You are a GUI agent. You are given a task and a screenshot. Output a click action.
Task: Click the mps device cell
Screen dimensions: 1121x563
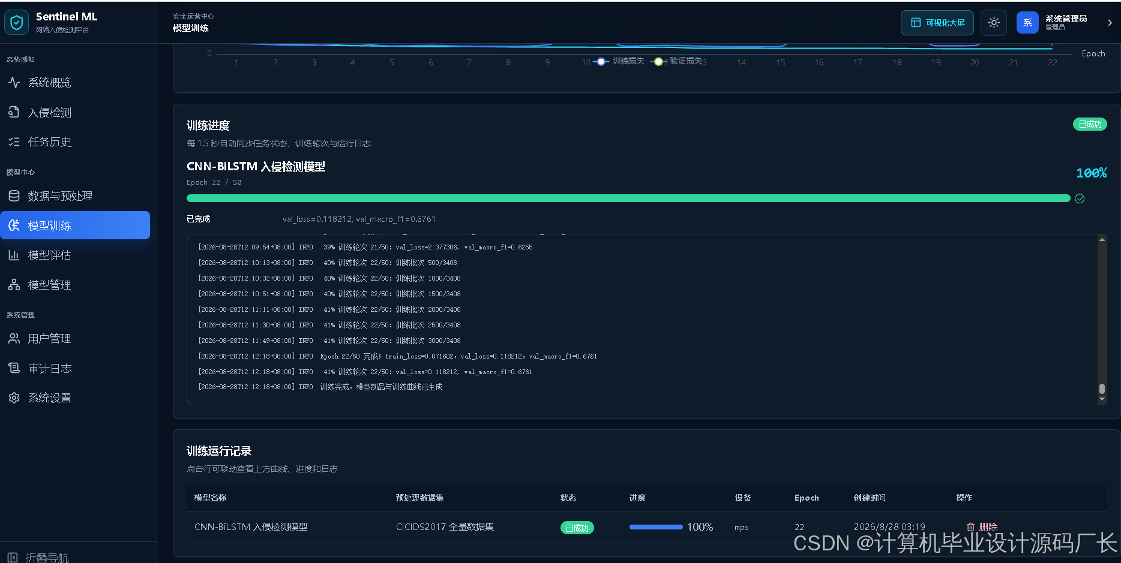click(x=742, y=528)
